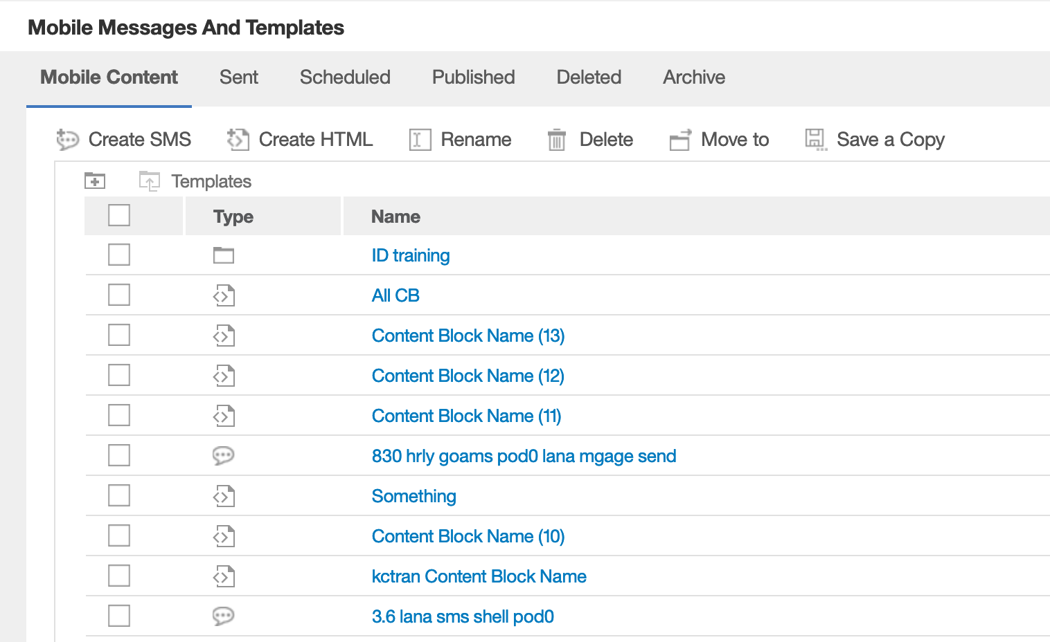Click the Templates breadcrumb label
Viewport: 1050px width, 642px height.
pos(211,181)
